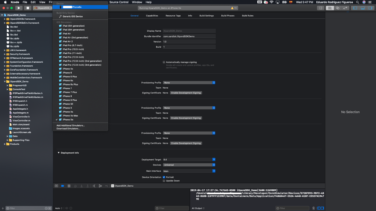Screen dimensions: 376x211
Task: Click the Simulate Location icon
Action: [x=106, y=186]
